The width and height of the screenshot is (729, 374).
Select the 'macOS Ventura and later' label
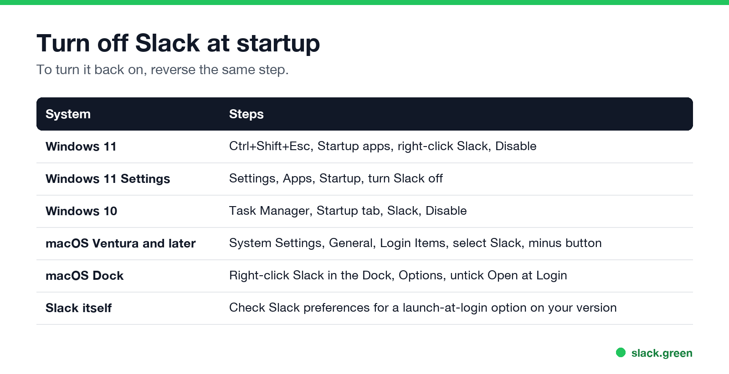pos(120,243)
